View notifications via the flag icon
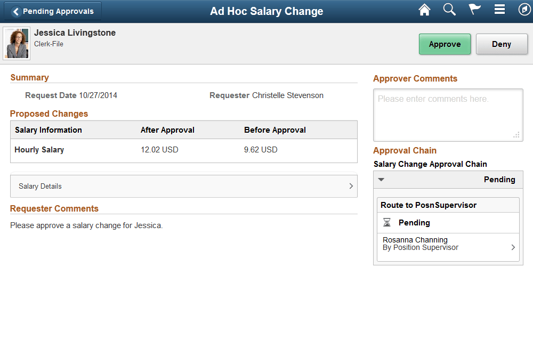The height and width of the screenshot is (356, 533). click(474, 9)
